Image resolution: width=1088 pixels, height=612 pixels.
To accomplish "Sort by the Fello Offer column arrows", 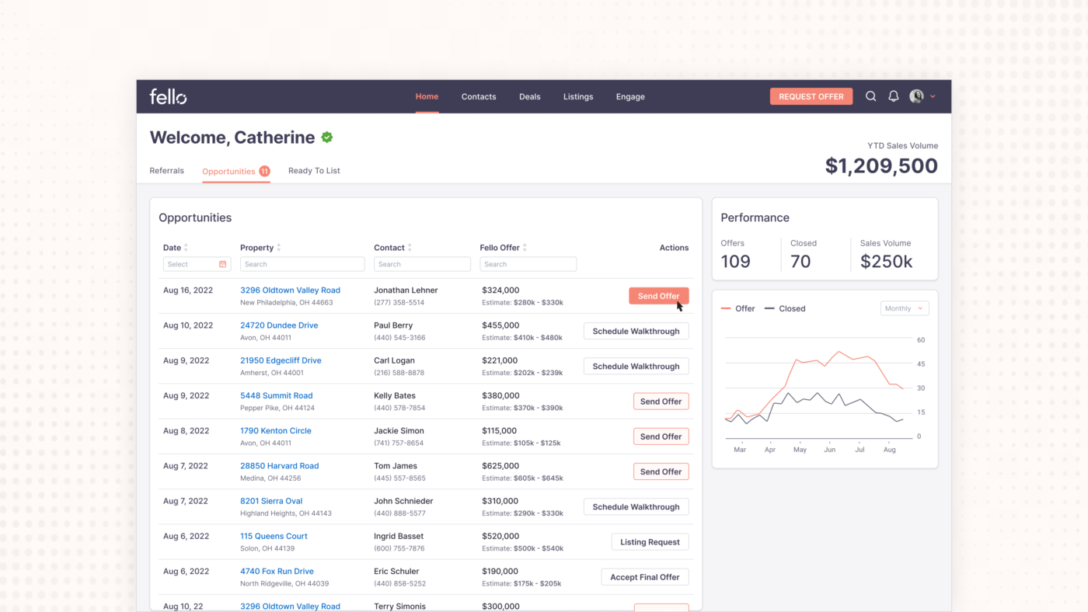I will tap(523, 247).
